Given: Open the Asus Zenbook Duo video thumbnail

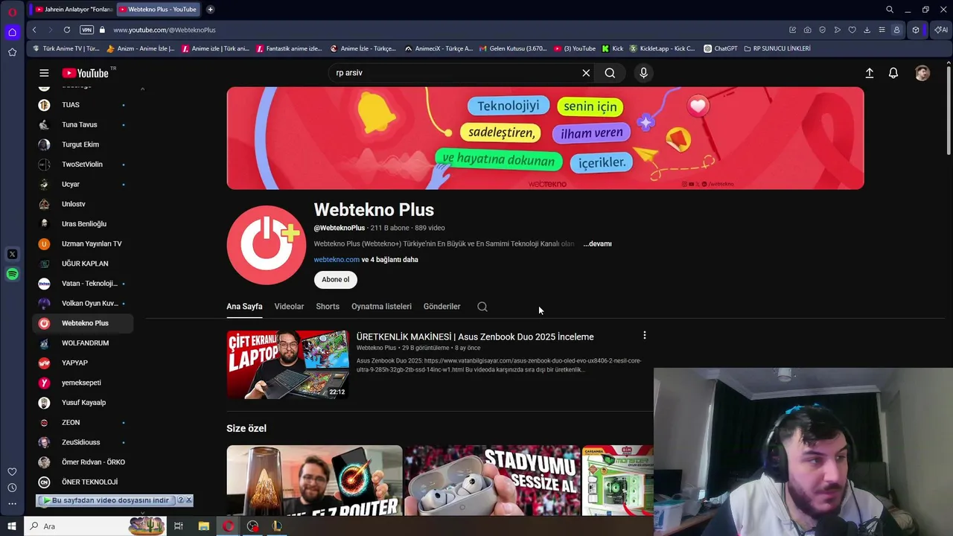Looking at the screenshot, I should coord(288,365).
